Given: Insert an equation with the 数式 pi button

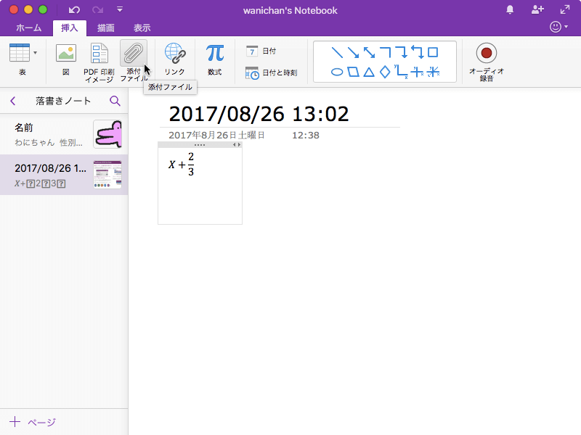Looking at the screenshot, I should coord(215,59).
